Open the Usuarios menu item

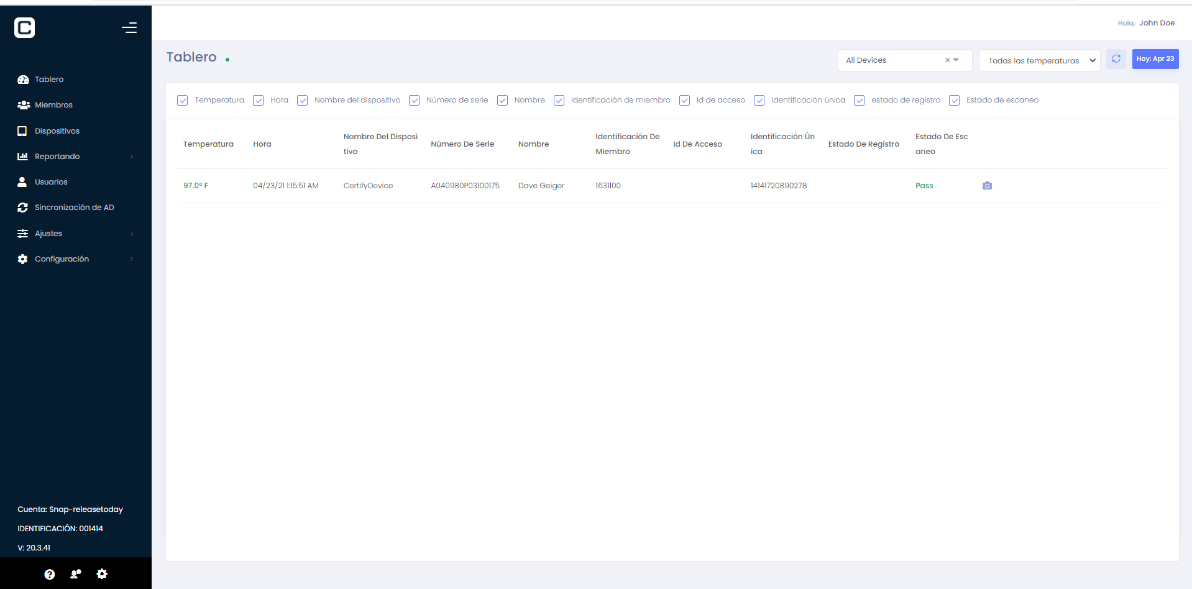click(51, 182)
